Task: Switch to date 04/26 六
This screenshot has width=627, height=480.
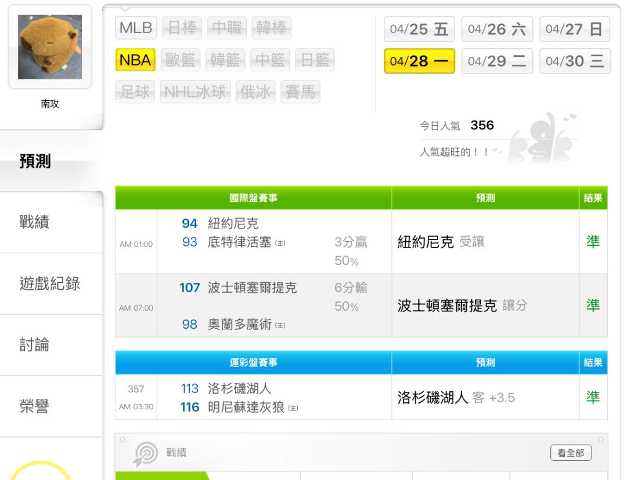Action: (497, 29)
